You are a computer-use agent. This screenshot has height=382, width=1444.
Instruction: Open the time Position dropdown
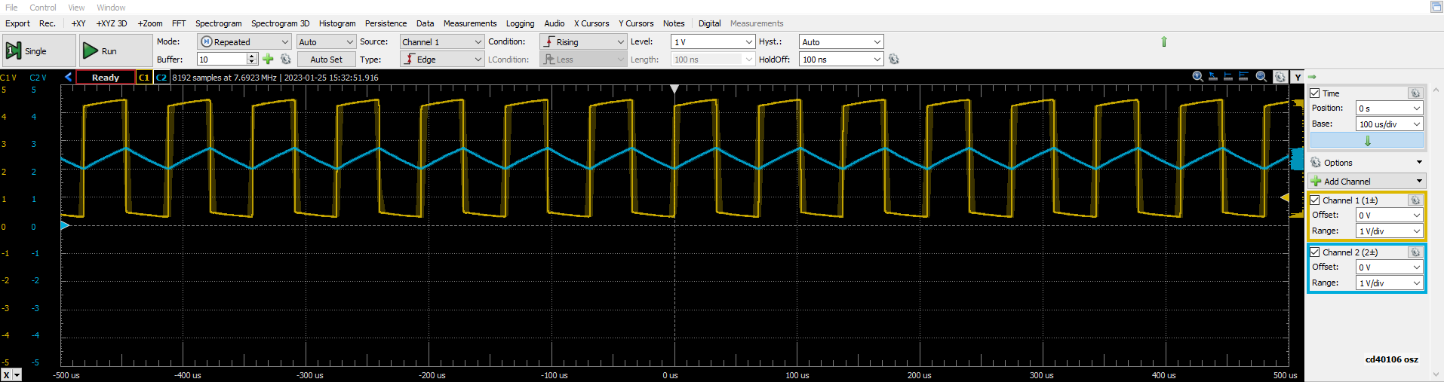(x=1390, y=108)
